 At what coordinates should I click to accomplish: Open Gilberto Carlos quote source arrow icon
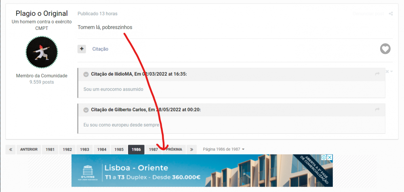click(377, 110)
